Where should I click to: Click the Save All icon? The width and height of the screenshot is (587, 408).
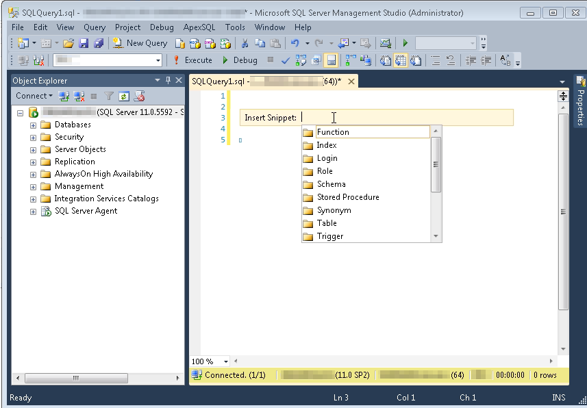(98, 43)
